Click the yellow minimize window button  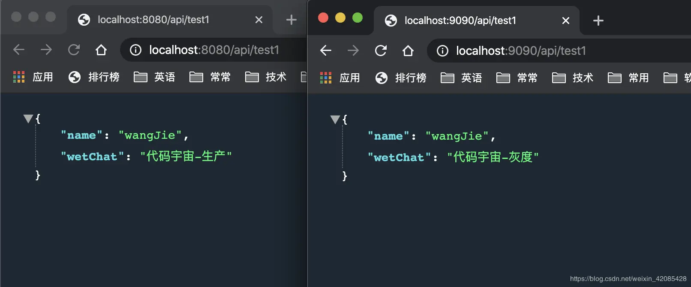340,18
